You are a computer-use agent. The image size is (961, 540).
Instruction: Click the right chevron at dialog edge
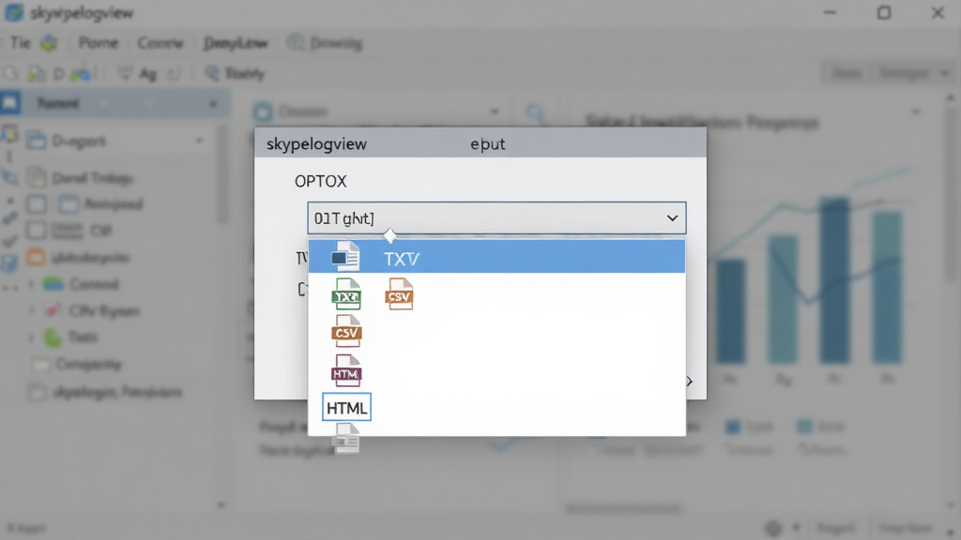click(x=689, y=381)
